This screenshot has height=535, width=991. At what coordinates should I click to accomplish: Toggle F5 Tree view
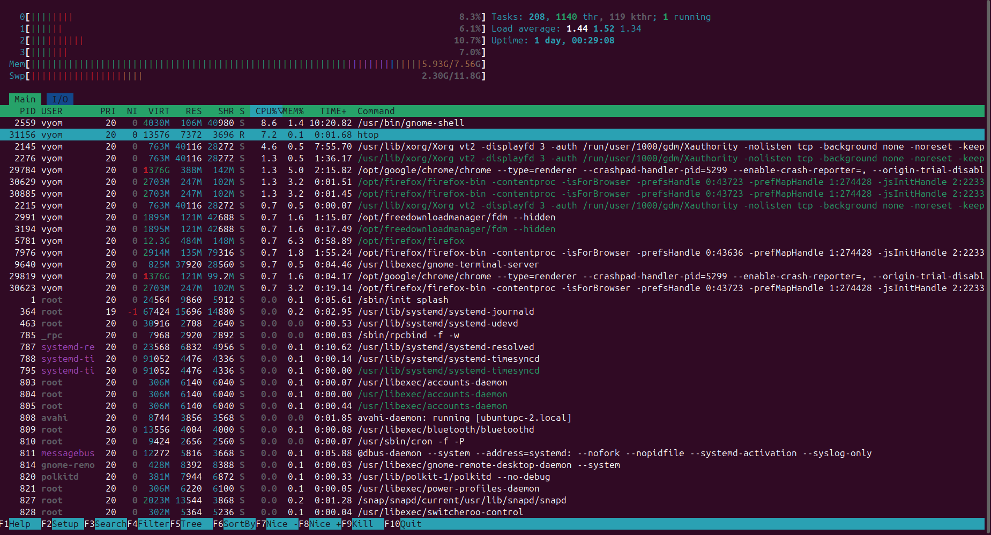pyautogui.click(x=191, y=524)
